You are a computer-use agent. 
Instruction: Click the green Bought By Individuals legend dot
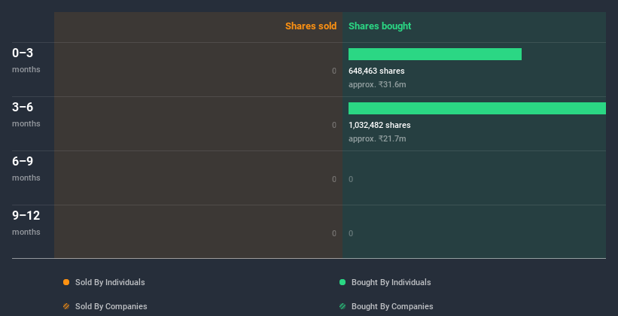click(342, 282)
